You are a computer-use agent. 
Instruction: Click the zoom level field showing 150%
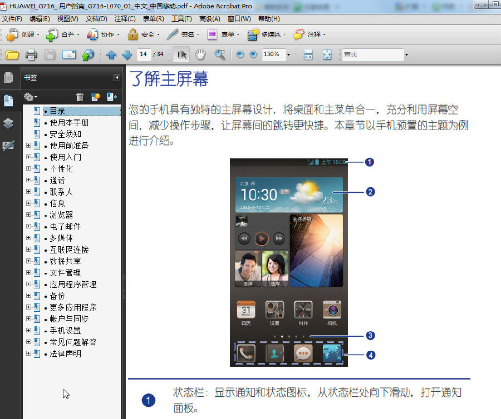coord(273,54)
